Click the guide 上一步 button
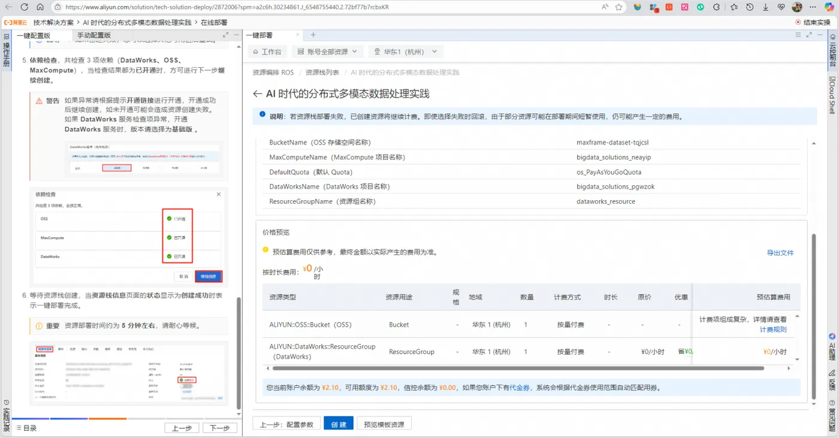 pos(182,428)
